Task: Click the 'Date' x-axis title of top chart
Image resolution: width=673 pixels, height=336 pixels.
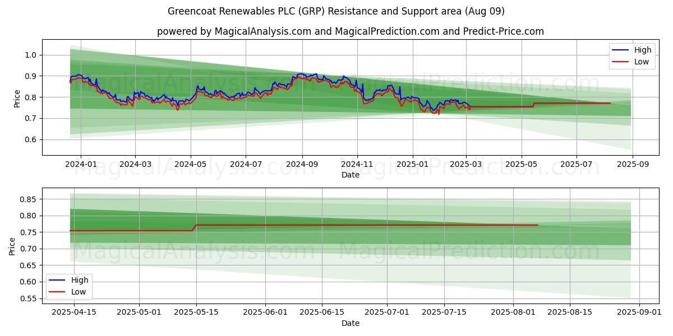Action: coord(351,175)
